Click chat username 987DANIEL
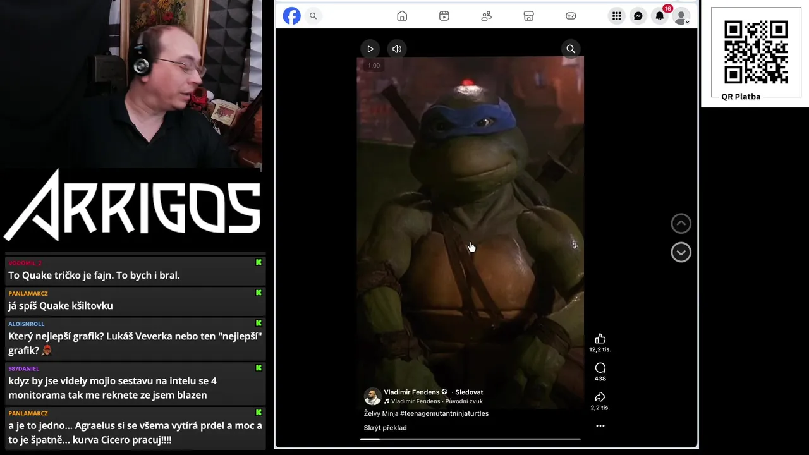 click(24, 368)
